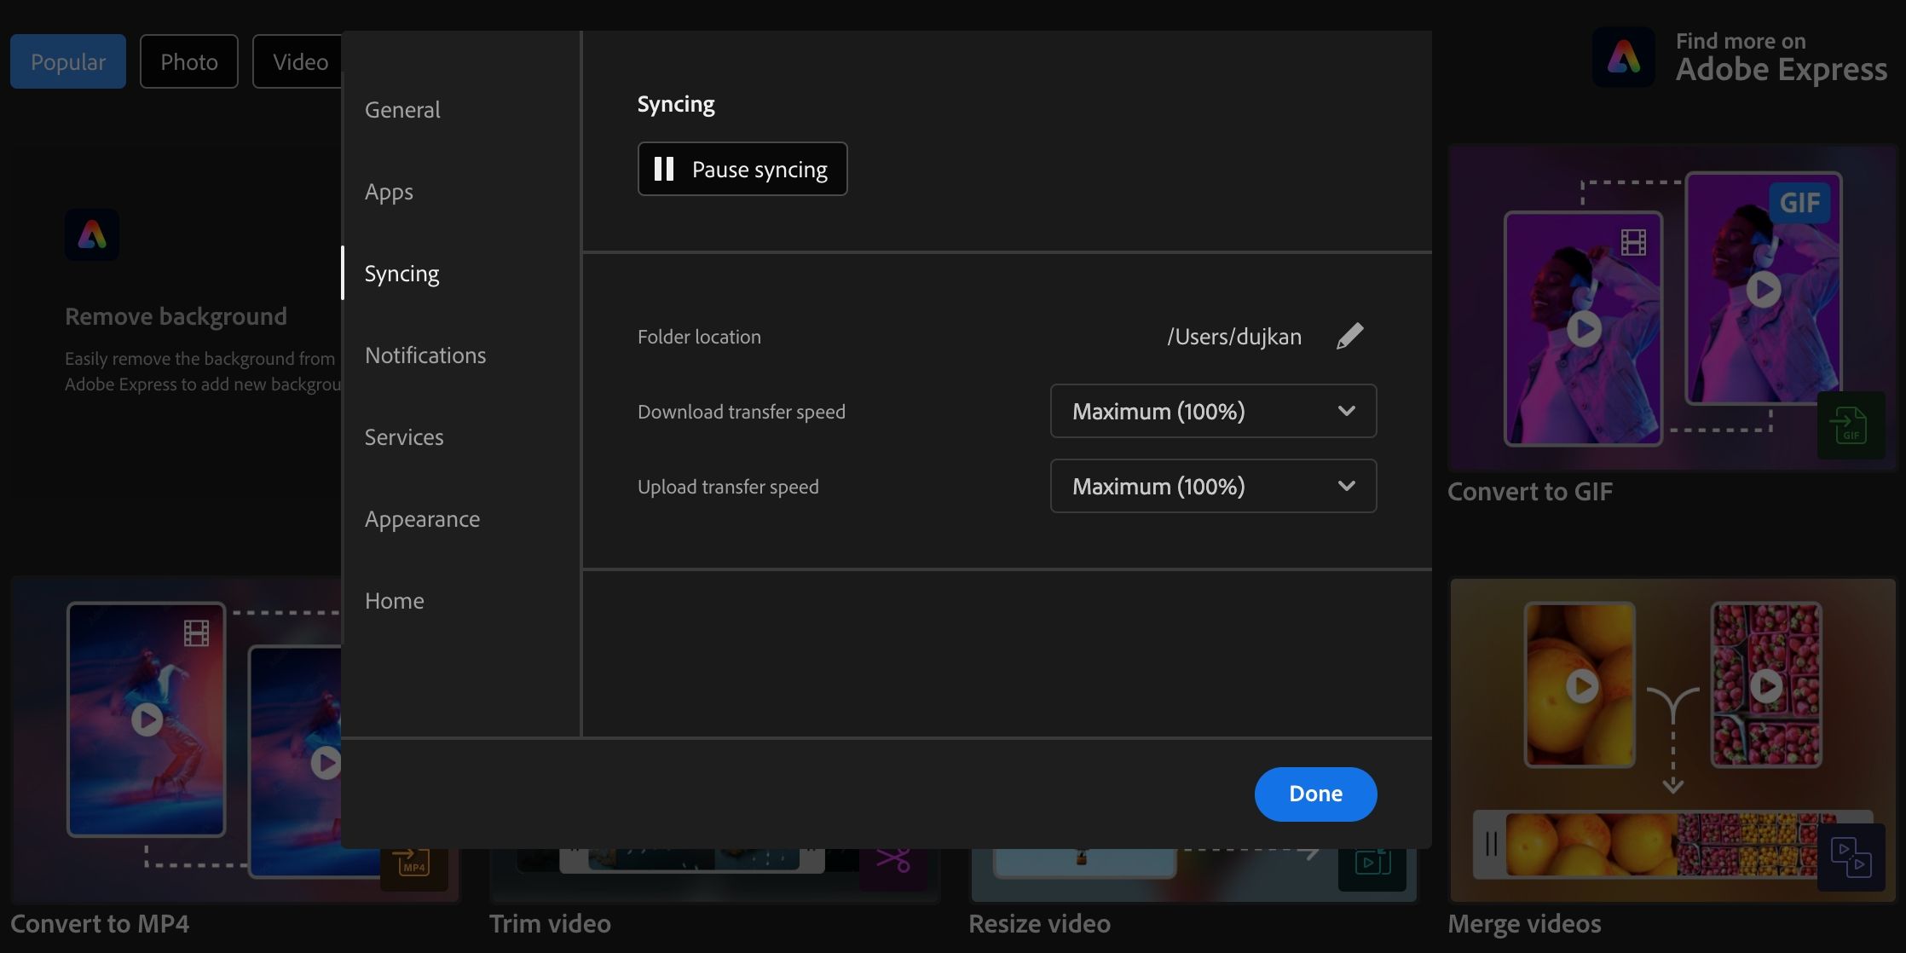
Task: Switch to the Photo filter tab
Action: (x=188, y=61)
